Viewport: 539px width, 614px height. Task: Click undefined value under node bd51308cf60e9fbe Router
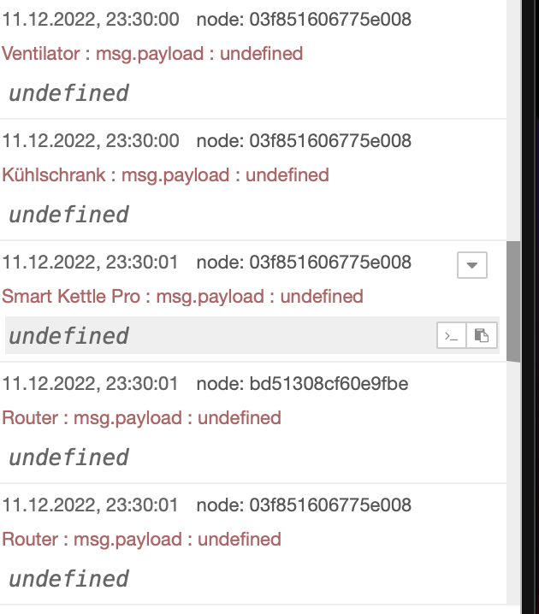click(x=68, y=457)
